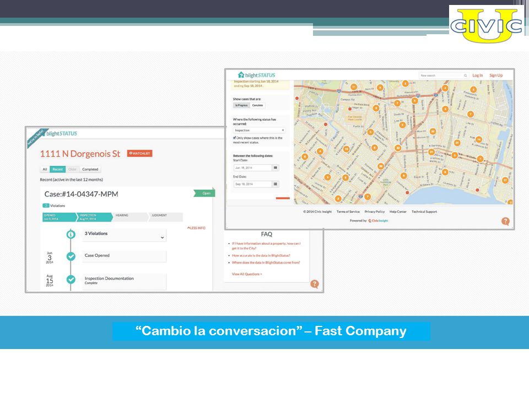
Task: Select the INSPECTION stage in the case progress bar
Action: 95,217
